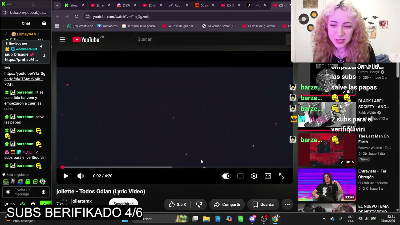Open the miniaturas bookmark
This screenshot has width=400, height=225.
coord(107,26)
